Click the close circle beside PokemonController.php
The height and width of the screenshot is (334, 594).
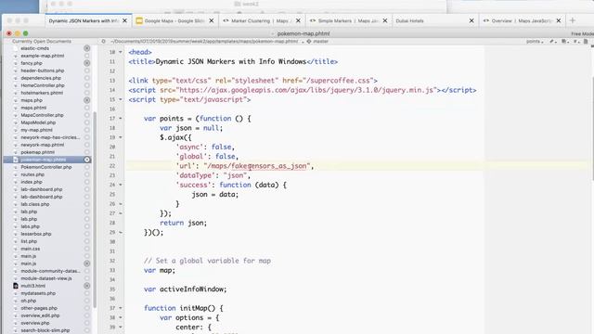86,167
